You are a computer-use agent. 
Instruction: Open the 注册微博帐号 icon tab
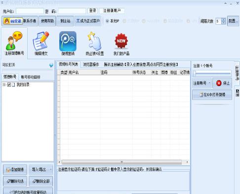click(x=14, y=43)
